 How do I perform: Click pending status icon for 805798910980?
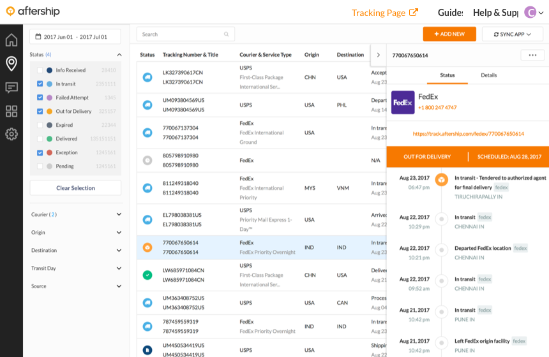pos(147,160)
